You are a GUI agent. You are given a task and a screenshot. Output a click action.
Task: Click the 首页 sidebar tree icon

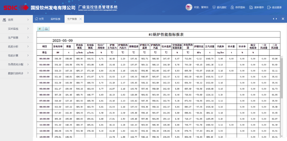pyautogui.click(x=5, y=20)
